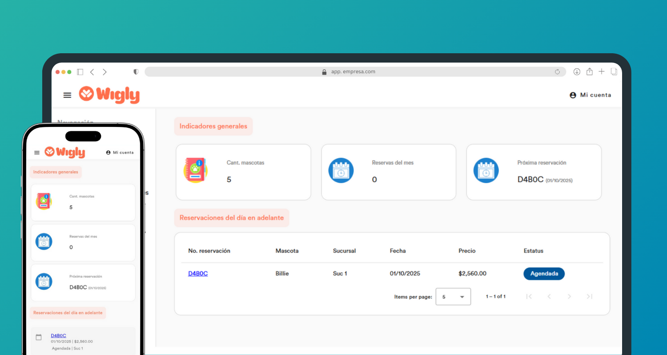Image resolution: width=667 pixels, height=355 pixels.
Task: Click the Próxima reservación calendar icon
Action: click(486, 170)
